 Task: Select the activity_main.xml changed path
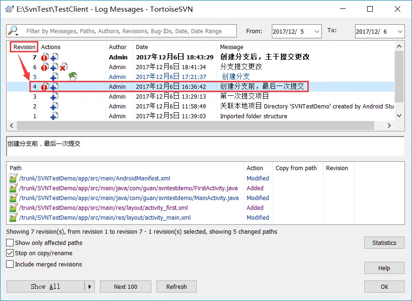point(105,218)
